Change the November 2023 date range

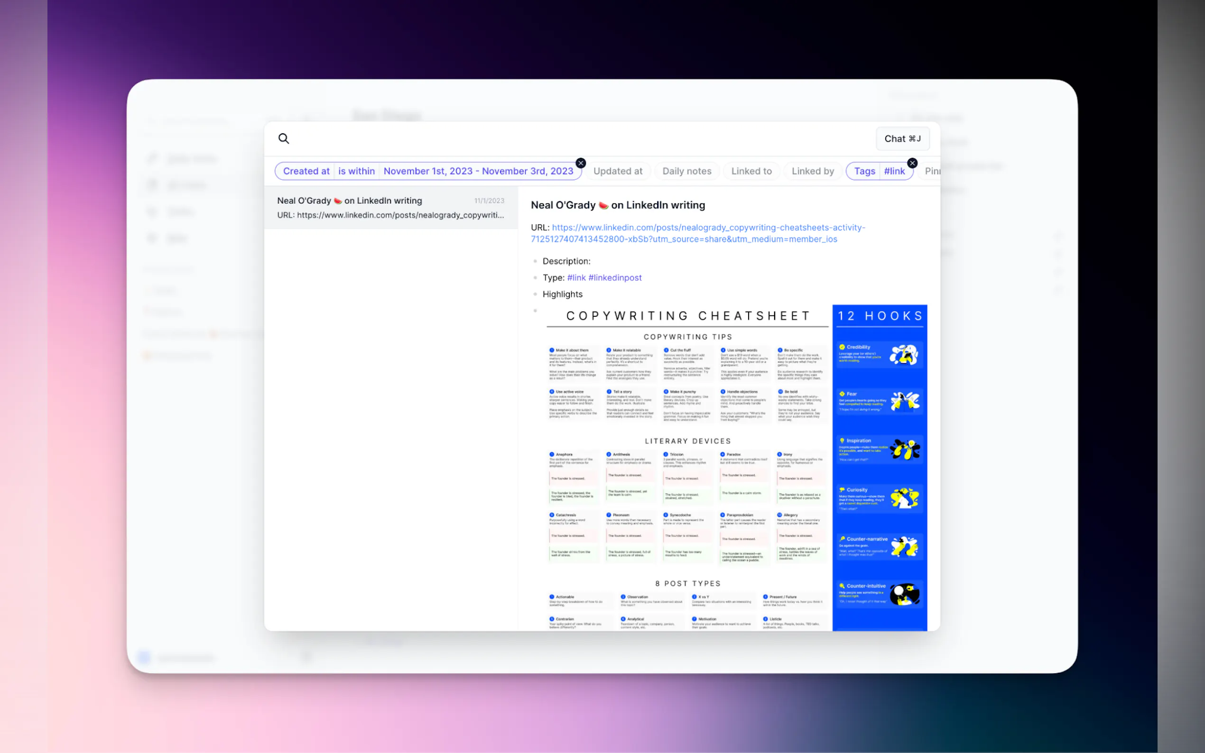point(478,171)
